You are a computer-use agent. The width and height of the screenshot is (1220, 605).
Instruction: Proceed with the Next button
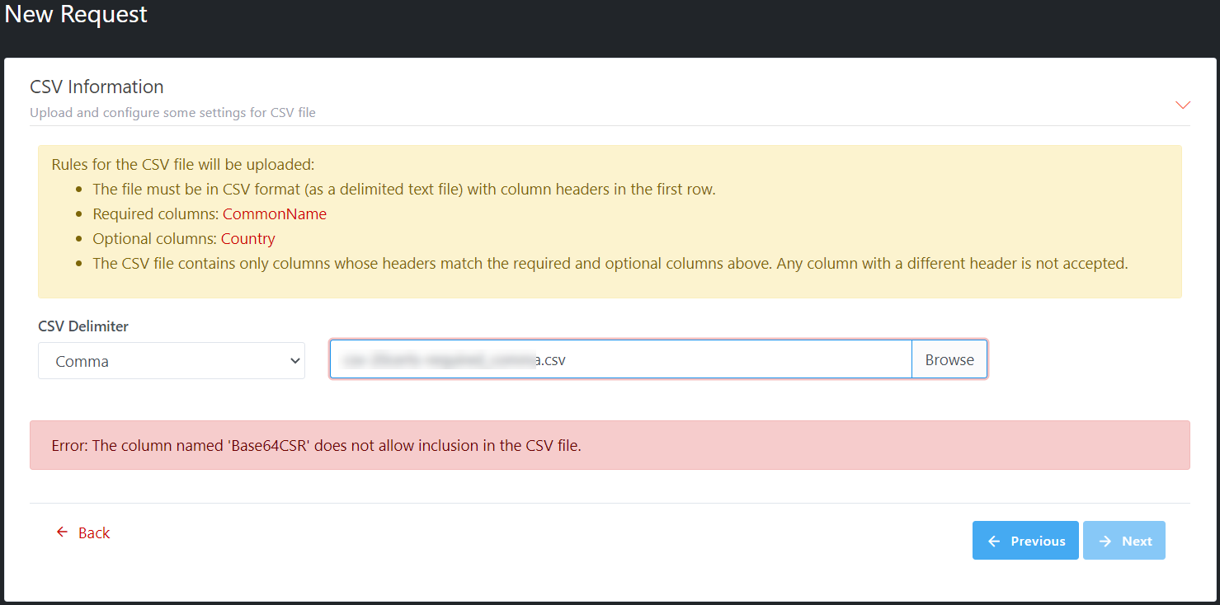click(x=1123, y=541)
